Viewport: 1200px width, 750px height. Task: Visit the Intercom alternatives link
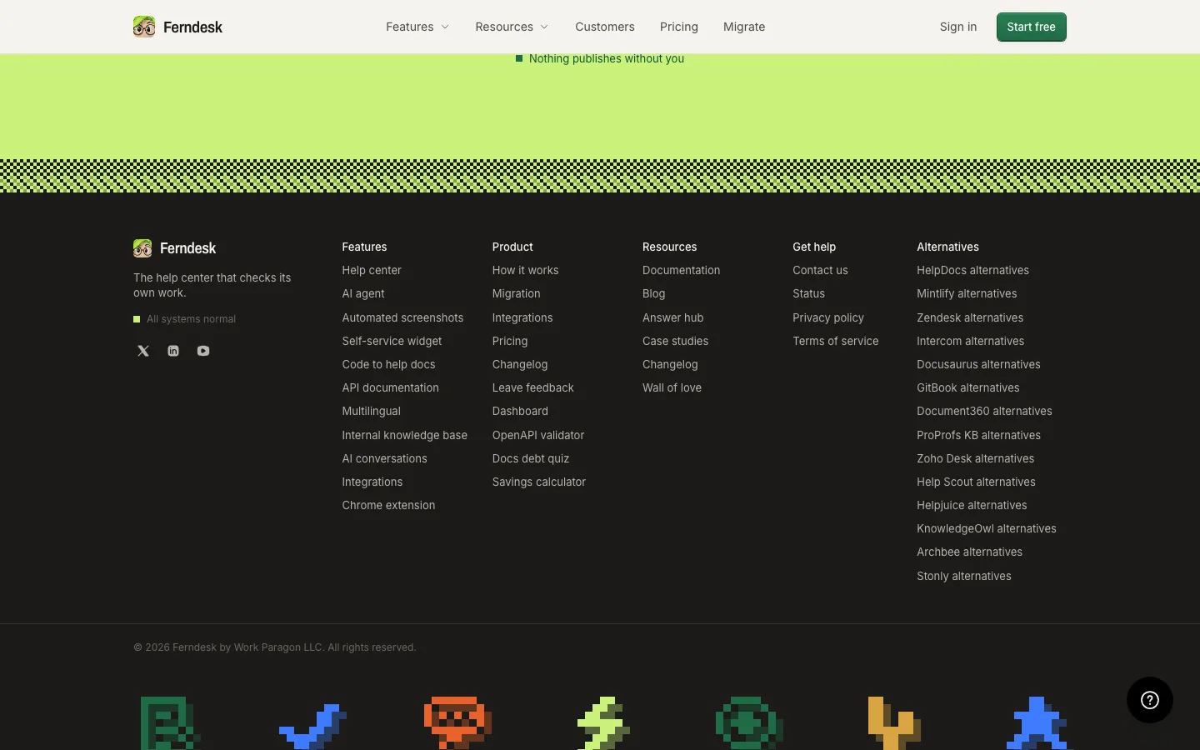point(971,341)
